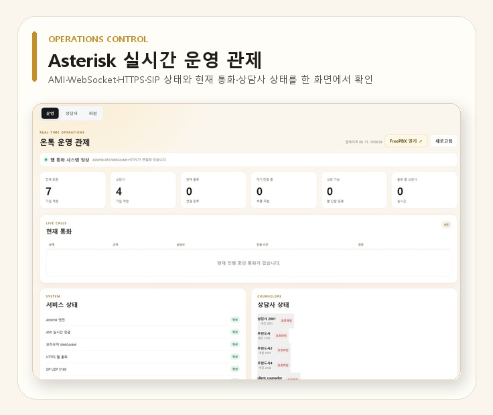The height and width of the screenshot is (415, 493).
Task: Click the SIP UDP 5160 row
Action: [143, 369]
